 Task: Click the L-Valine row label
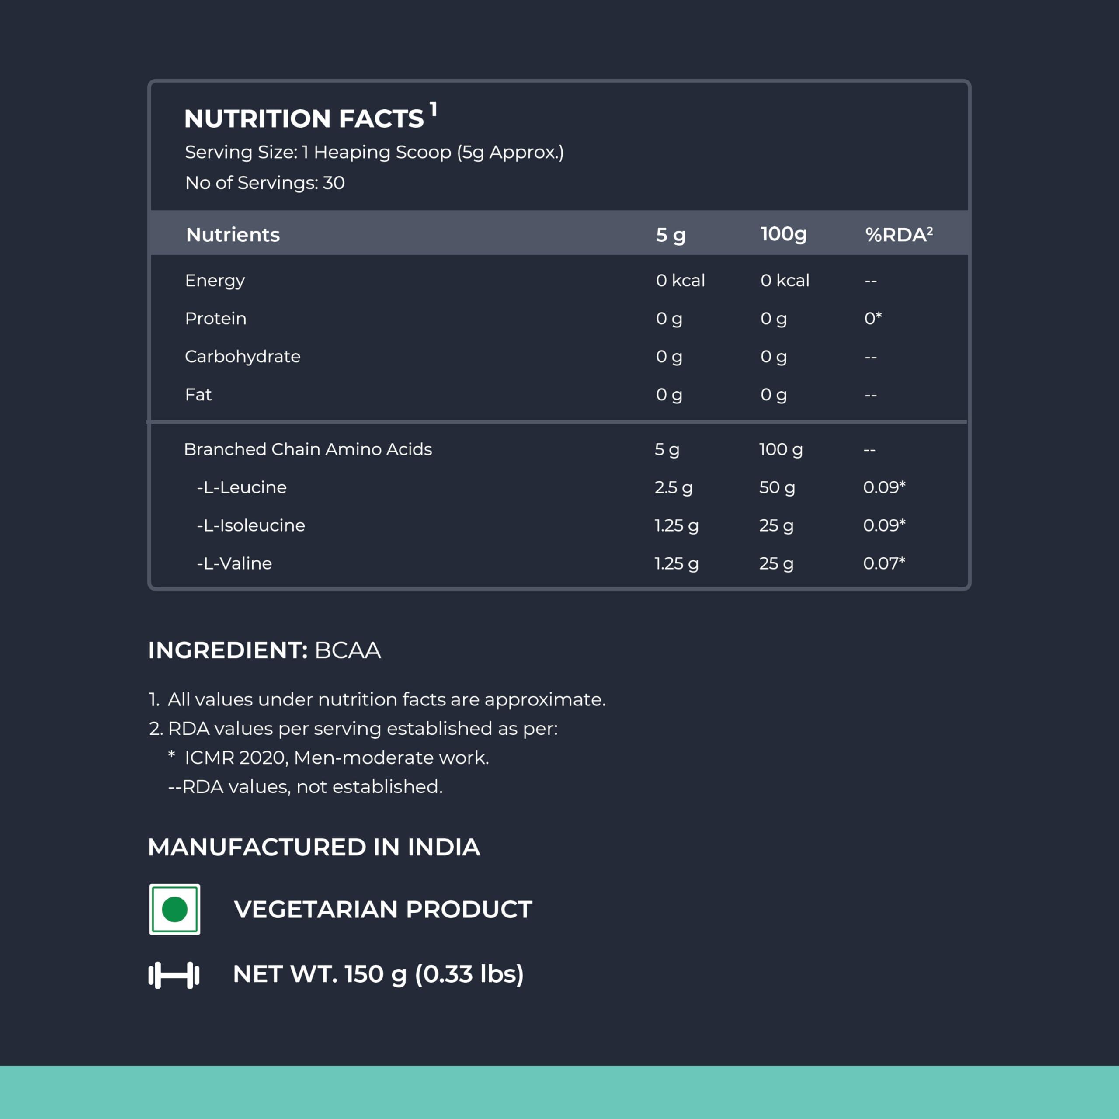pyautogui.click(x=234, y=563)
